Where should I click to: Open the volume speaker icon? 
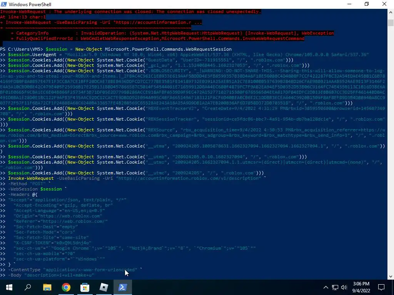pos(344,287)
